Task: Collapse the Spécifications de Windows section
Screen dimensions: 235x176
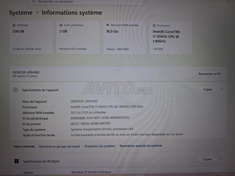Action: click(221, 159)
